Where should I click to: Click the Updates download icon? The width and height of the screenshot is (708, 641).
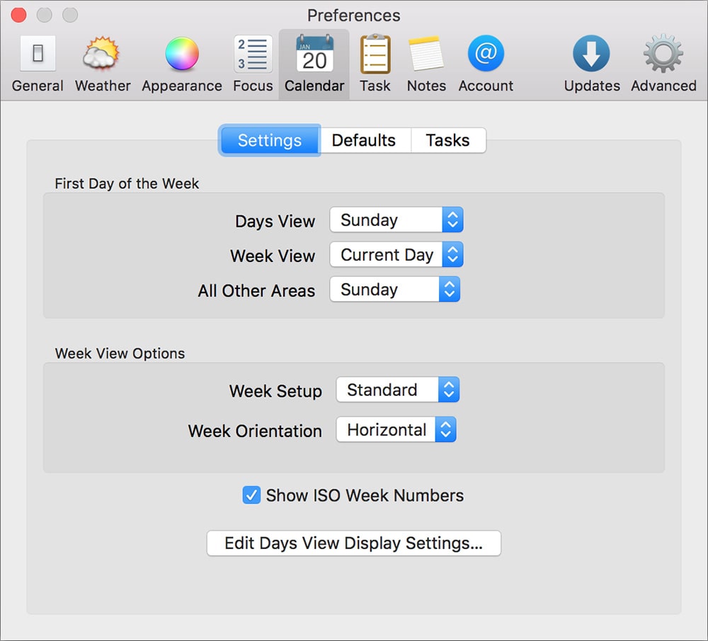(x=592, y=55)
